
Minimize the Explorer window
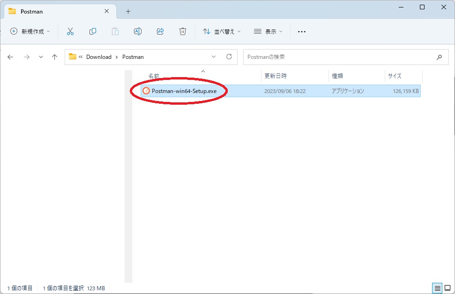(x=401, y=7)
